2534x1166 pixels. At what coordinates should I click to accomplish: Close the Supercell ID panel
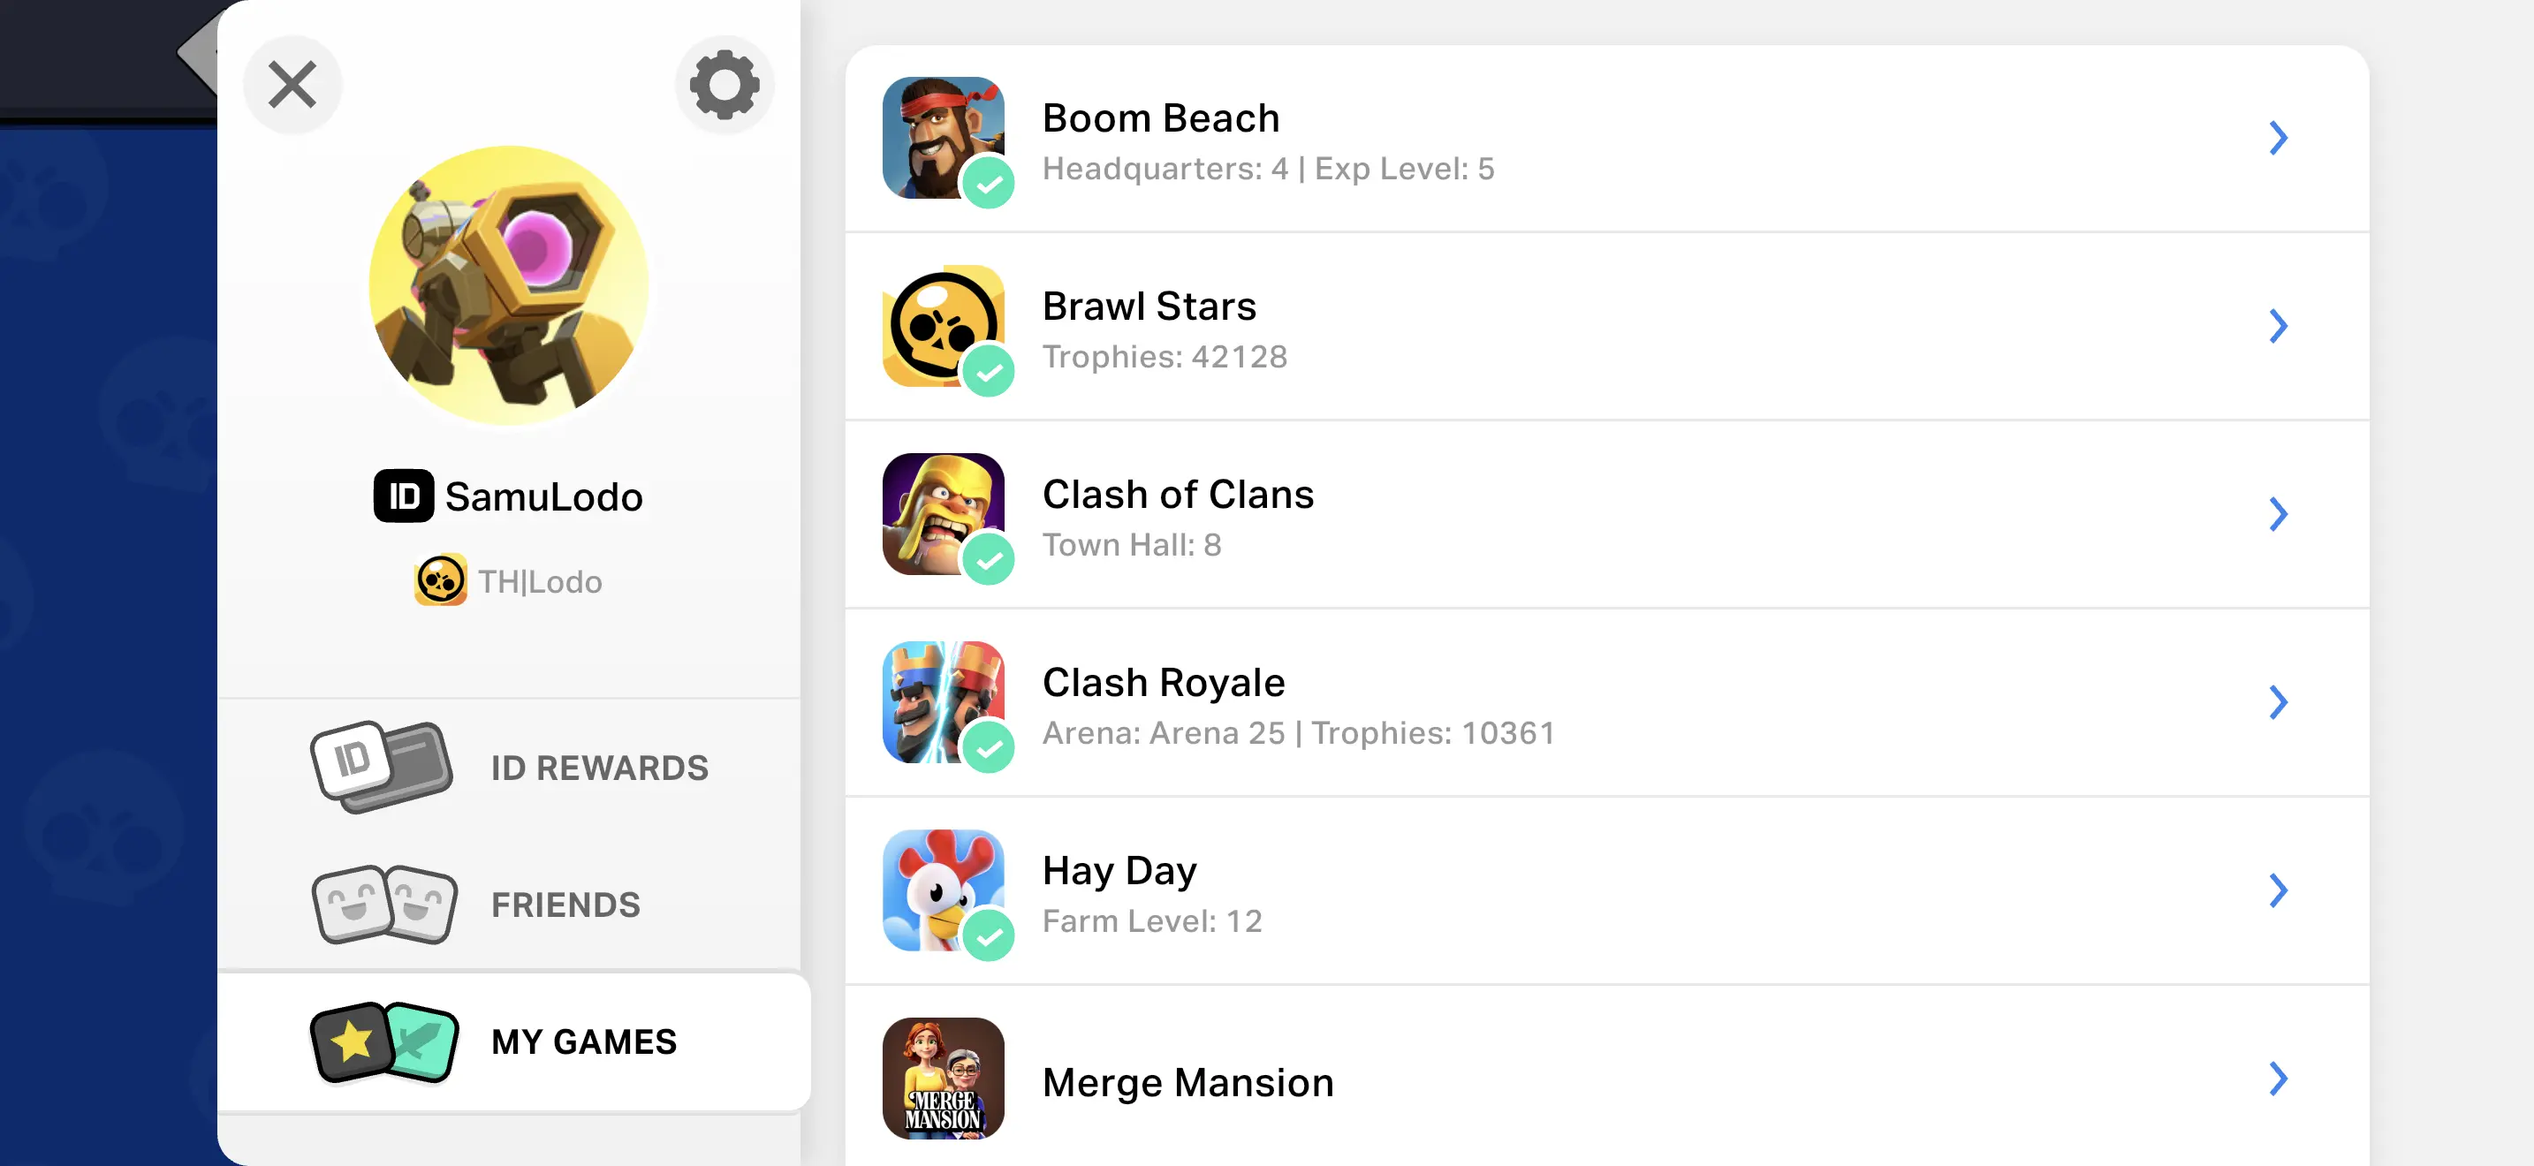292,85
